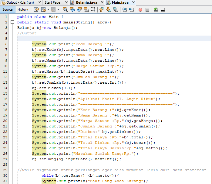Close the Start Page tab

pyautogui.click(x=66, y=2)
